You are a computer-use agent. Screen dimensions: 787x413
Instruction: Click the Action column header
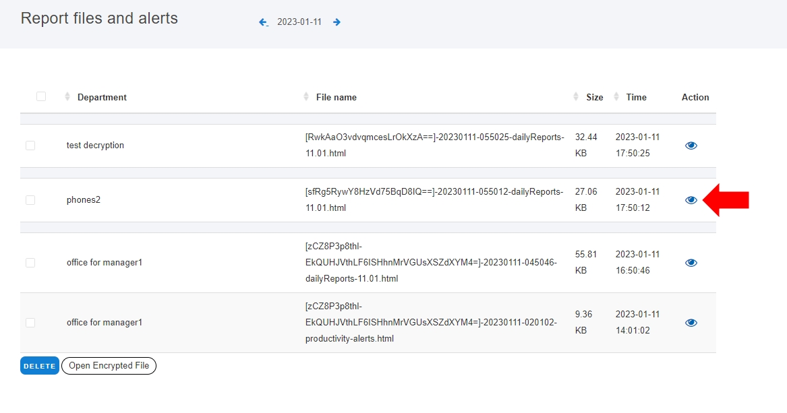pos(695,97)
